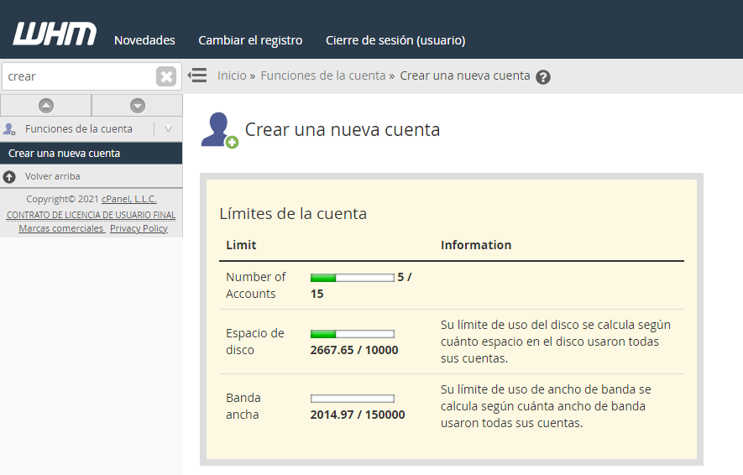Open Funciones de la cuenta breadcrumb
The height and width of the screenshot is (475, 743).
(322, 76)
